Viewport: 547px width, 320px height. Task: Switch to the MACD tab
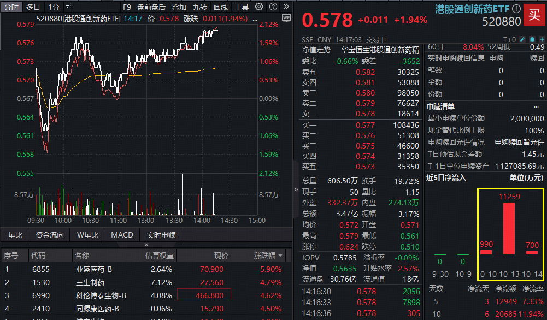(121, 235)
